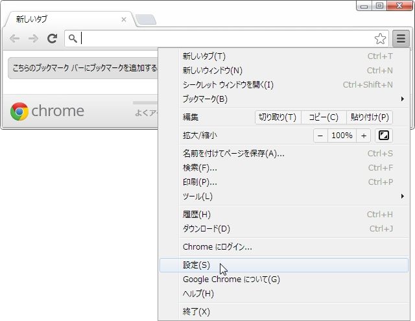Click the bookmark bar hint message
This screenshot has width=415, height=321.
click(x=85, y=68)
